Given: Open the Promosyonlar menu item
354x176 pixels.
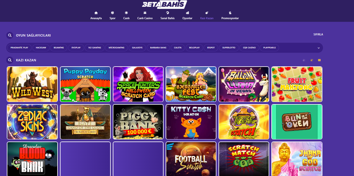Looking at the screenshot, I should point(230,15).
